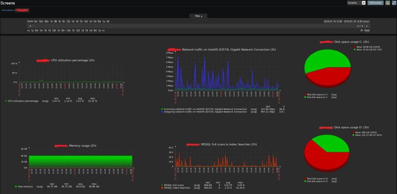
Task: Enter fullscreen mode via the arrows icon
Action: (x=394, y=3)
